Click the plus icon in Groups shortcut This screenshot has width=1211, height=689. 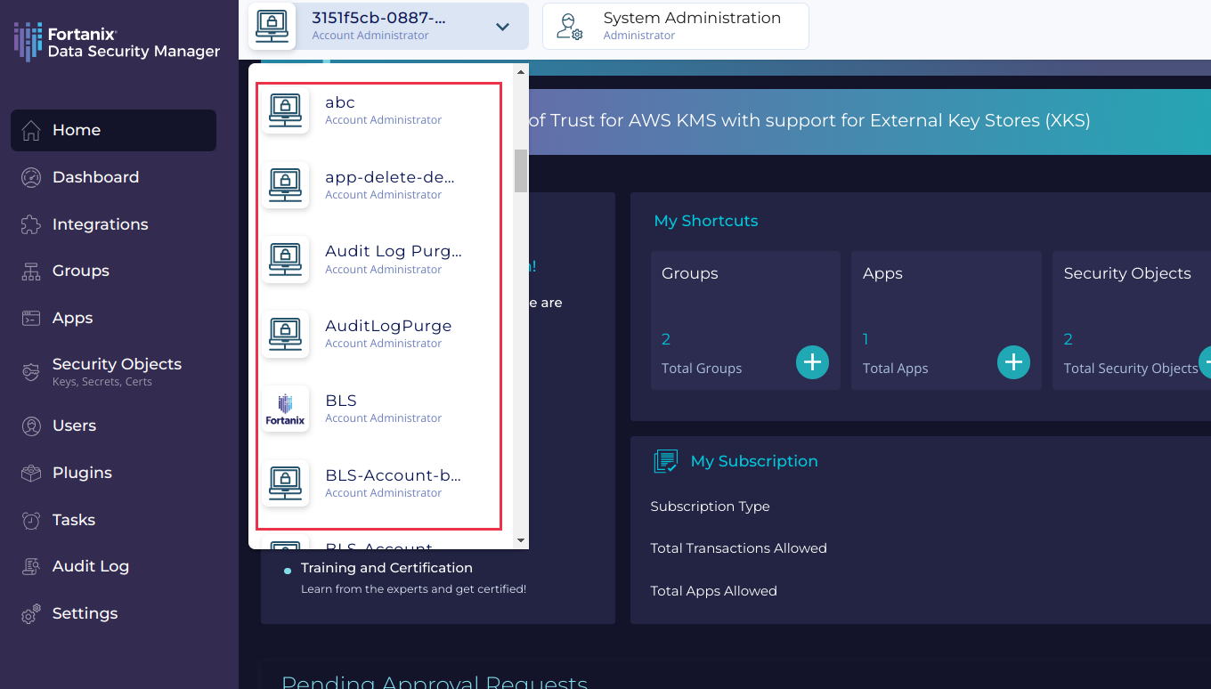(811, 362)
